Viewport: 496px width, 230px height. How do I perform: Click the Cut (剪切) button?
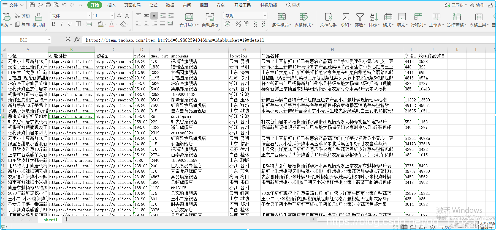pyautogui.click(x=22, y=16)
